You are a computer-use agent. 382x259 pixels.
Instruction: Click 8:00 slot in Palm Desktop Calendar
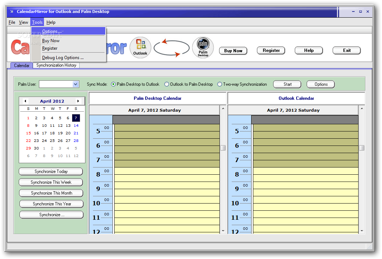coord(167,171)
